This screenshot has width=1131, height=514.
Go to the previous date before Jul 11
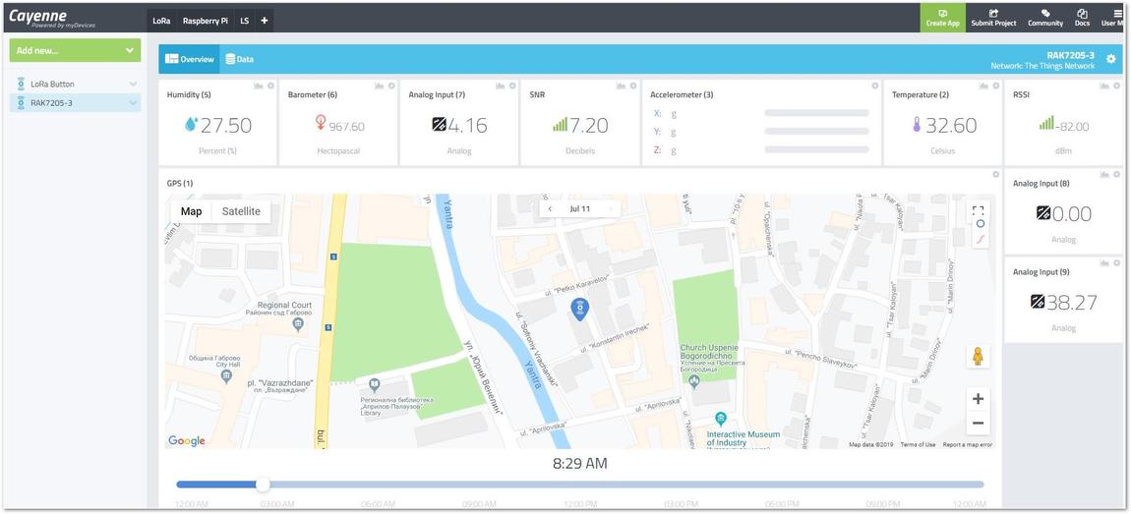(x=551, y=209)
